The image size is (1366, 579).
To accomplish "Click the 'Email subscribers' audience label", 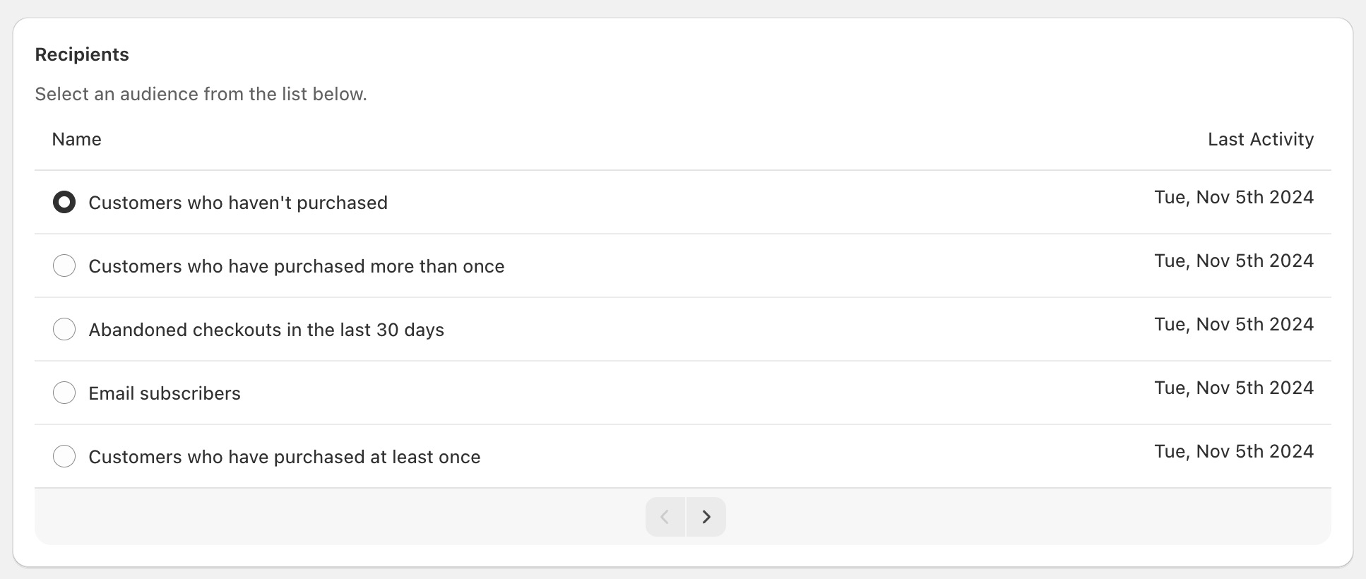I will pyautogui.click(x=165, y=393).
